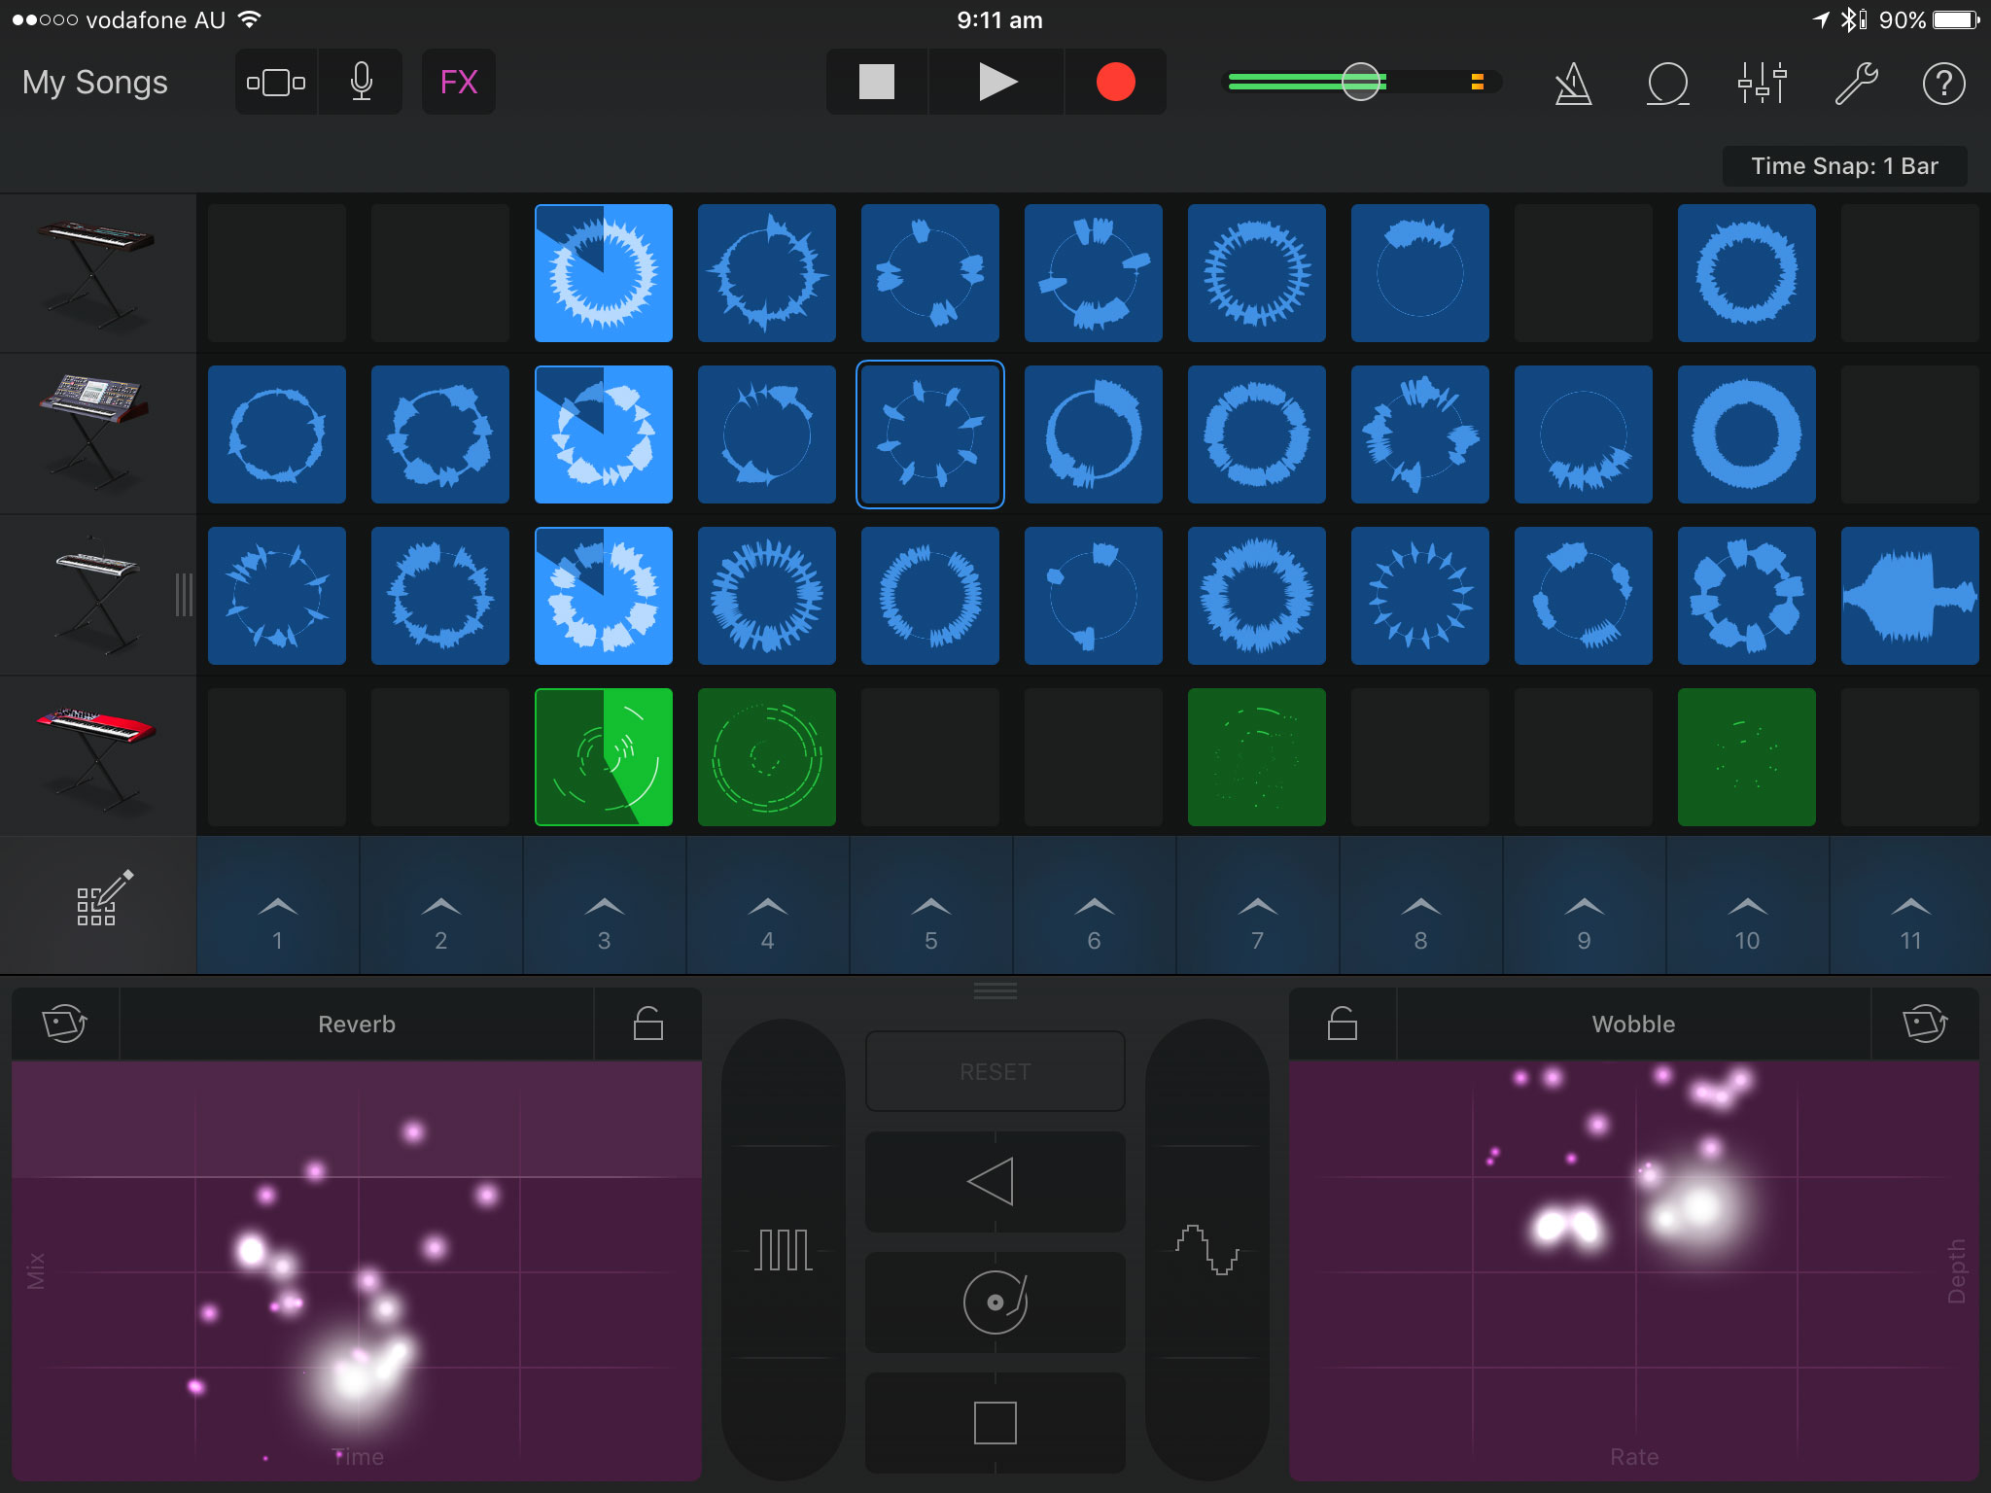Viewport: 1991px width, 1493px height.
Task: Click the master volume slider knob
Action: [x=1361, y=83]
